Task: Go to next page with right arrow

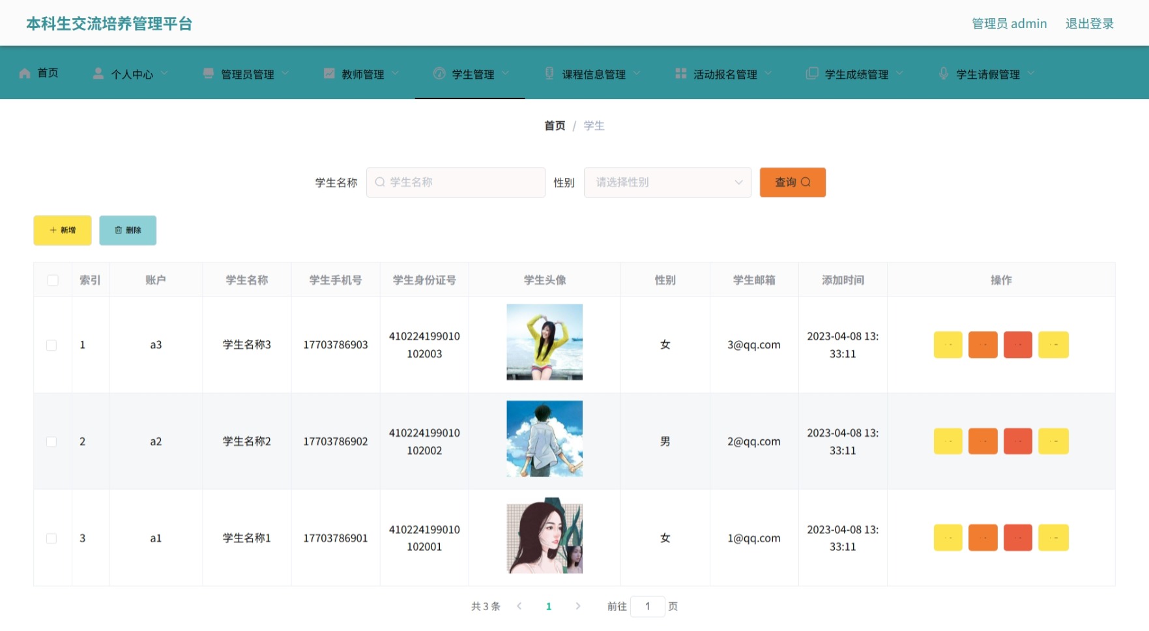Action: 577,606
